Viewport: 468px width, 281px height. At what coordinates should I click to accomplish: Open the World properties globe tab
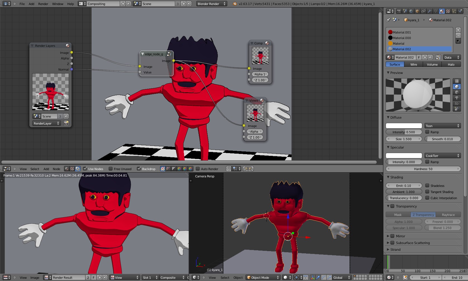point(411,11)
